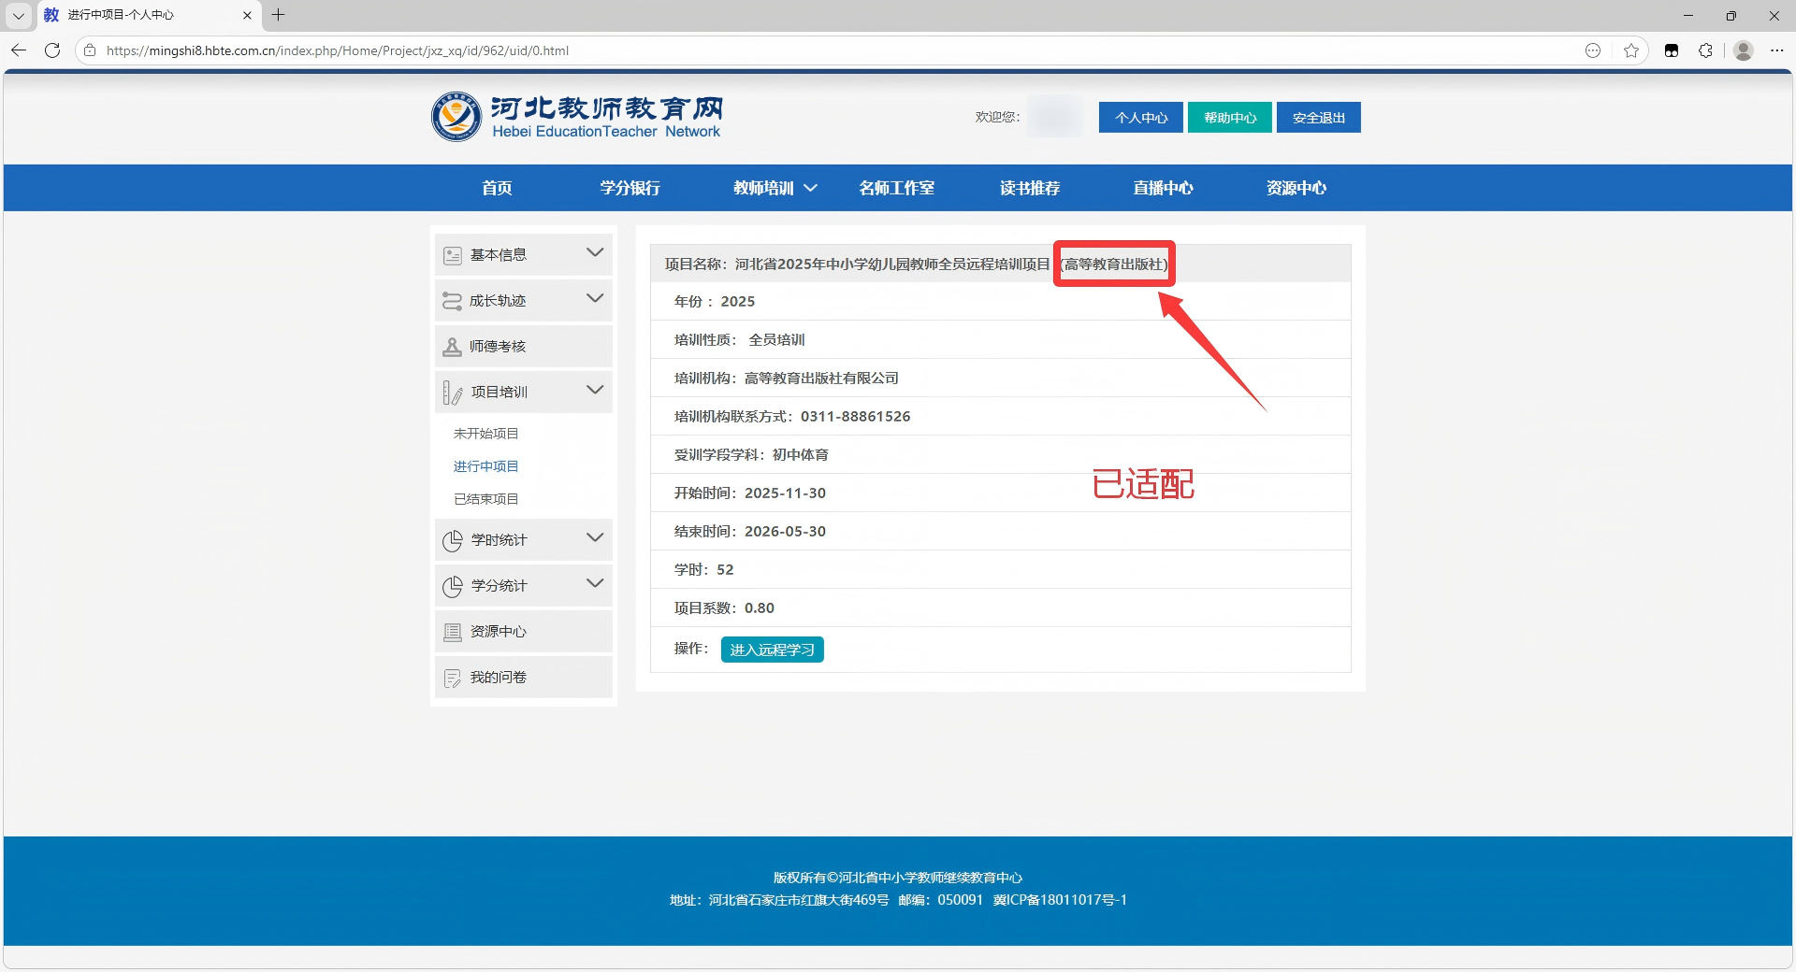1796x972 pixels.
Task: Open 学分银行 in navigation bar
Action: 630,188
